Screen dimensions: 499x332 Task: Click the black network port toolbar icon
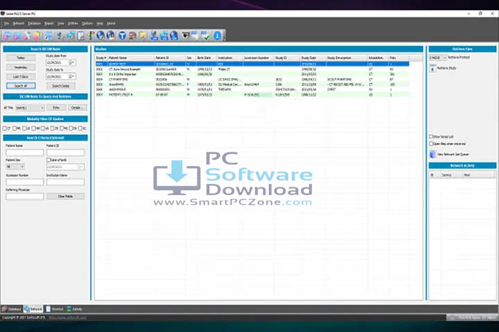[185, 35]
